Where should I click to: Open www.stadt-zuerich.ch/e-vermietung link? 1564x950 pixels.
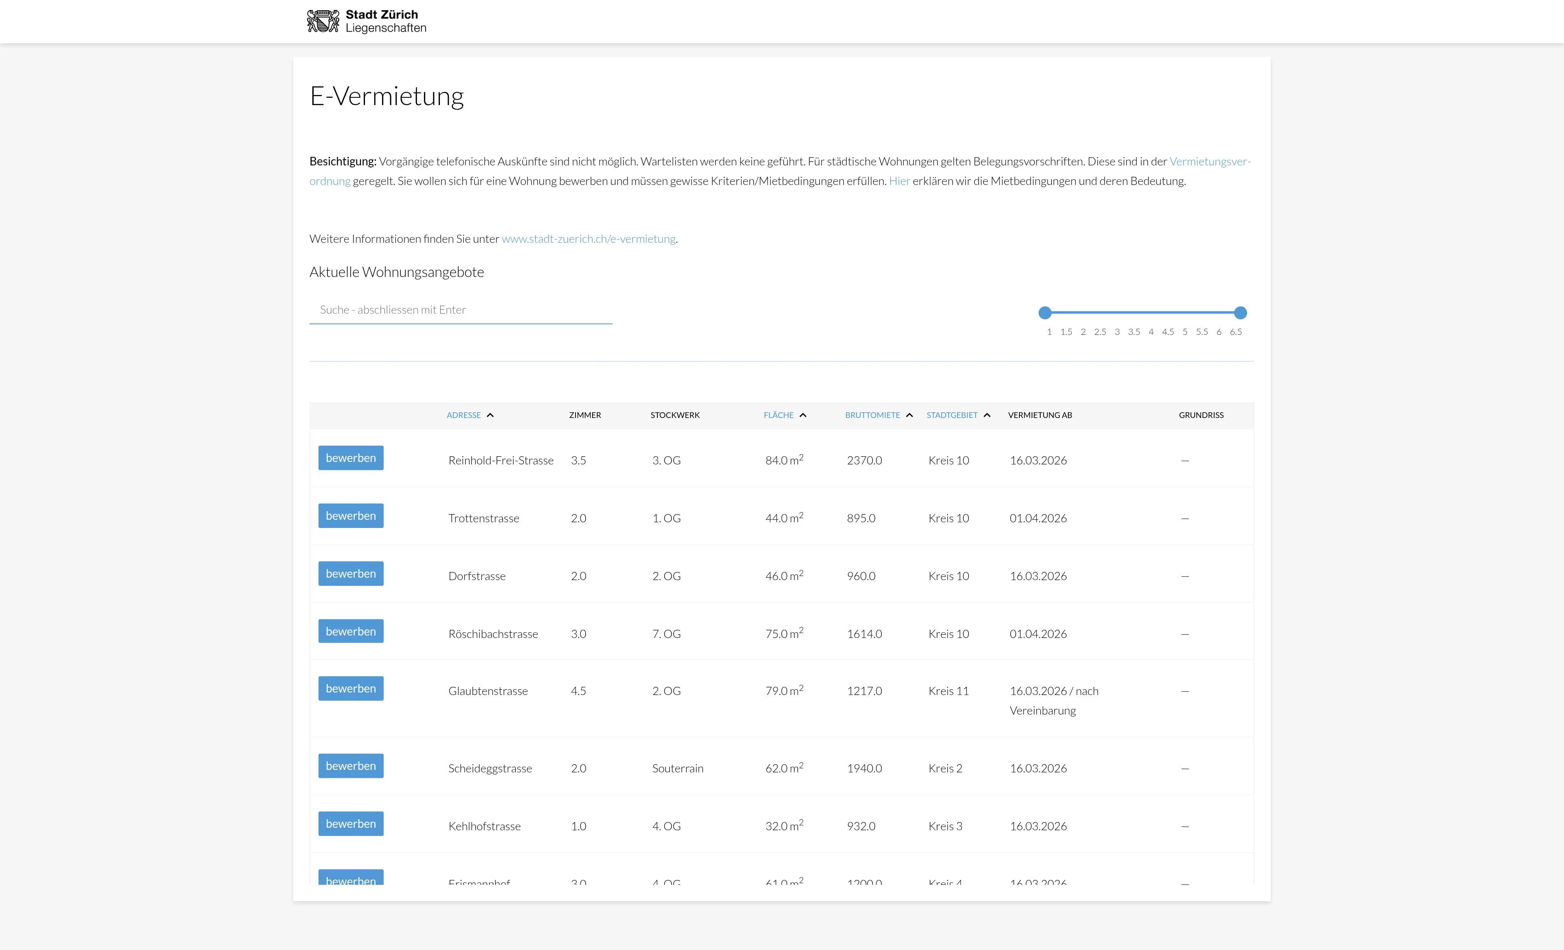(x=589, y=239)
